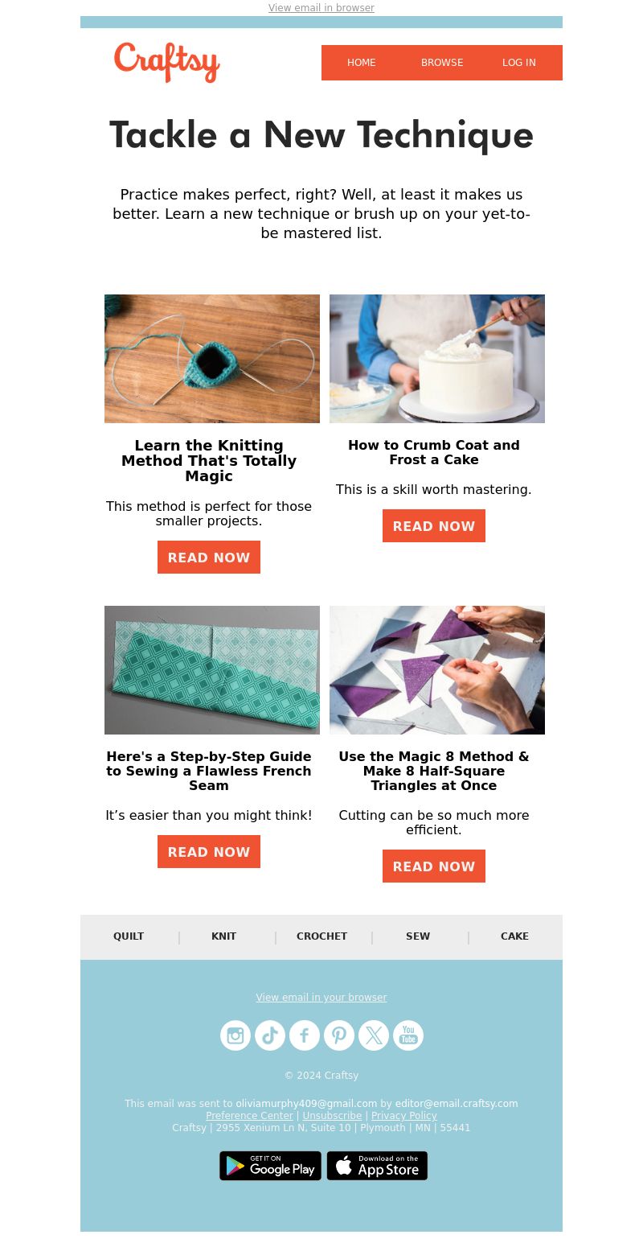The width and height of the screenshot is (643, 1247).
Task: Open the Preference Center link
Action: [249, 1116]
